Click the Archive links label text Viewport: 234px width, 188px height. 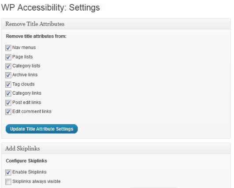pos(25,75)
